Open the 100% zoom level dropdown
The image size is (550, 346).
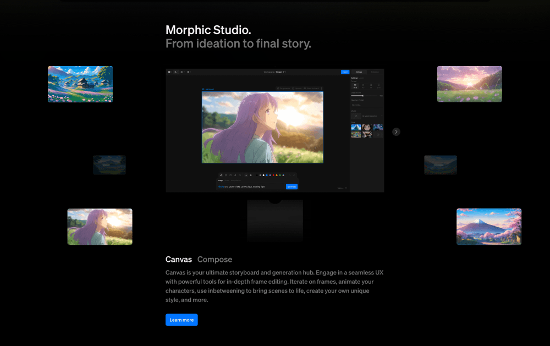340,189
